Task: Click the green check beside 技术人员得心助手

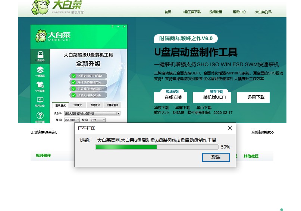Action: point(73,95)
